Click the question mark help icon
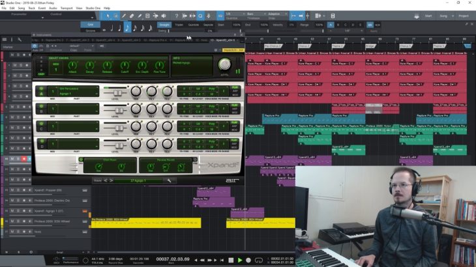The width and height of the screenshot is (476, 267). pos(176,16)
